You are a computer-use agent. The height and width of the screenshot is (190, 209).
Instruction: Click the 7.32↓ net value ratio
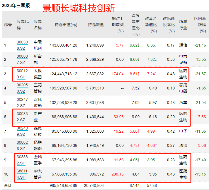coord(152,59)
